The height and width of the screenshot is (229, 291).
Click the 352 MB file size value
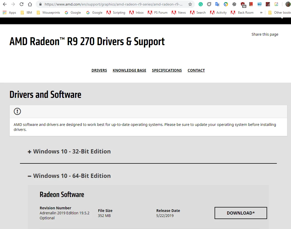point(104,216)
